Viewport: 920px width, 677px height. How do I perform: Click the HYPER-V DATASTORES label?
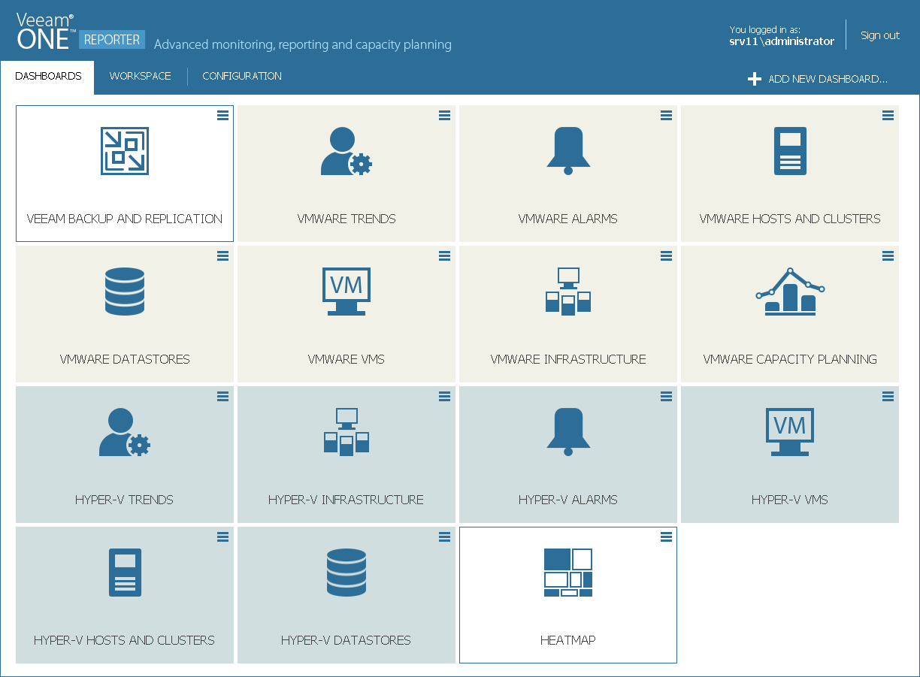[347, 640]
